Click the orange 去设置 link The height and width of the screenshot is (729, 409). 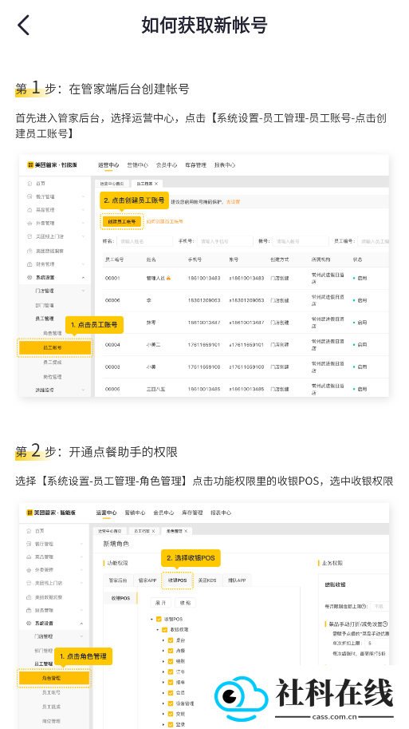click(233, 202)
